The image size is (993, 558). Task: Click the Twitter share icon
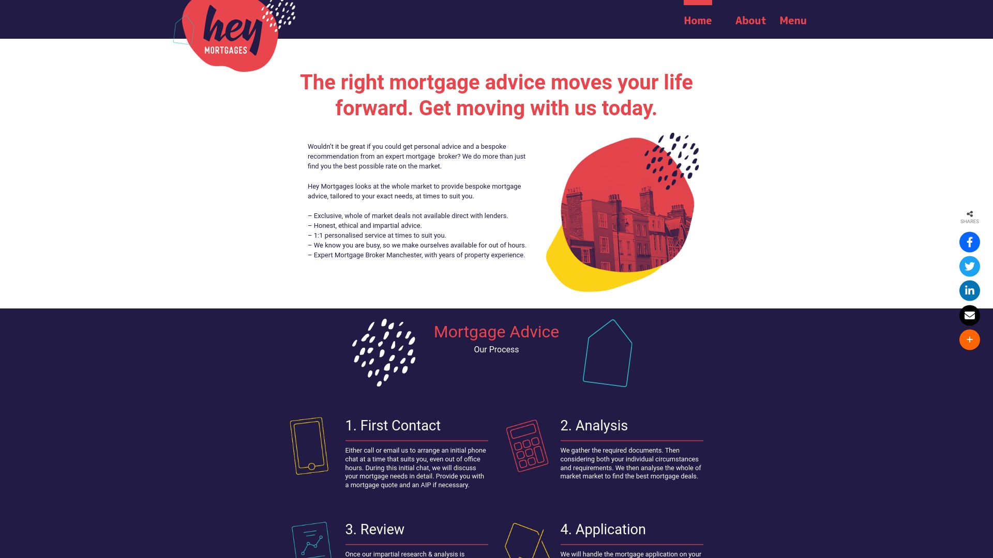969,266
